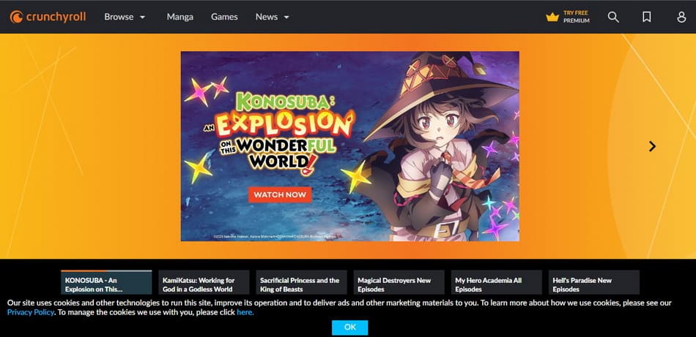Select the KONOSUBA carousel tab

point(106,283)
